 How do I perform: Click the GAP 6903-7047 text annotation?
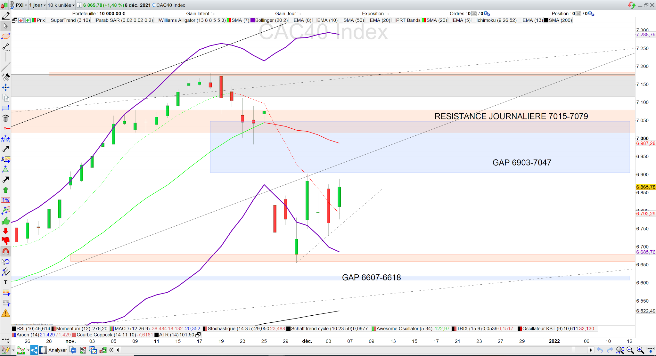(x=522, y=163)
